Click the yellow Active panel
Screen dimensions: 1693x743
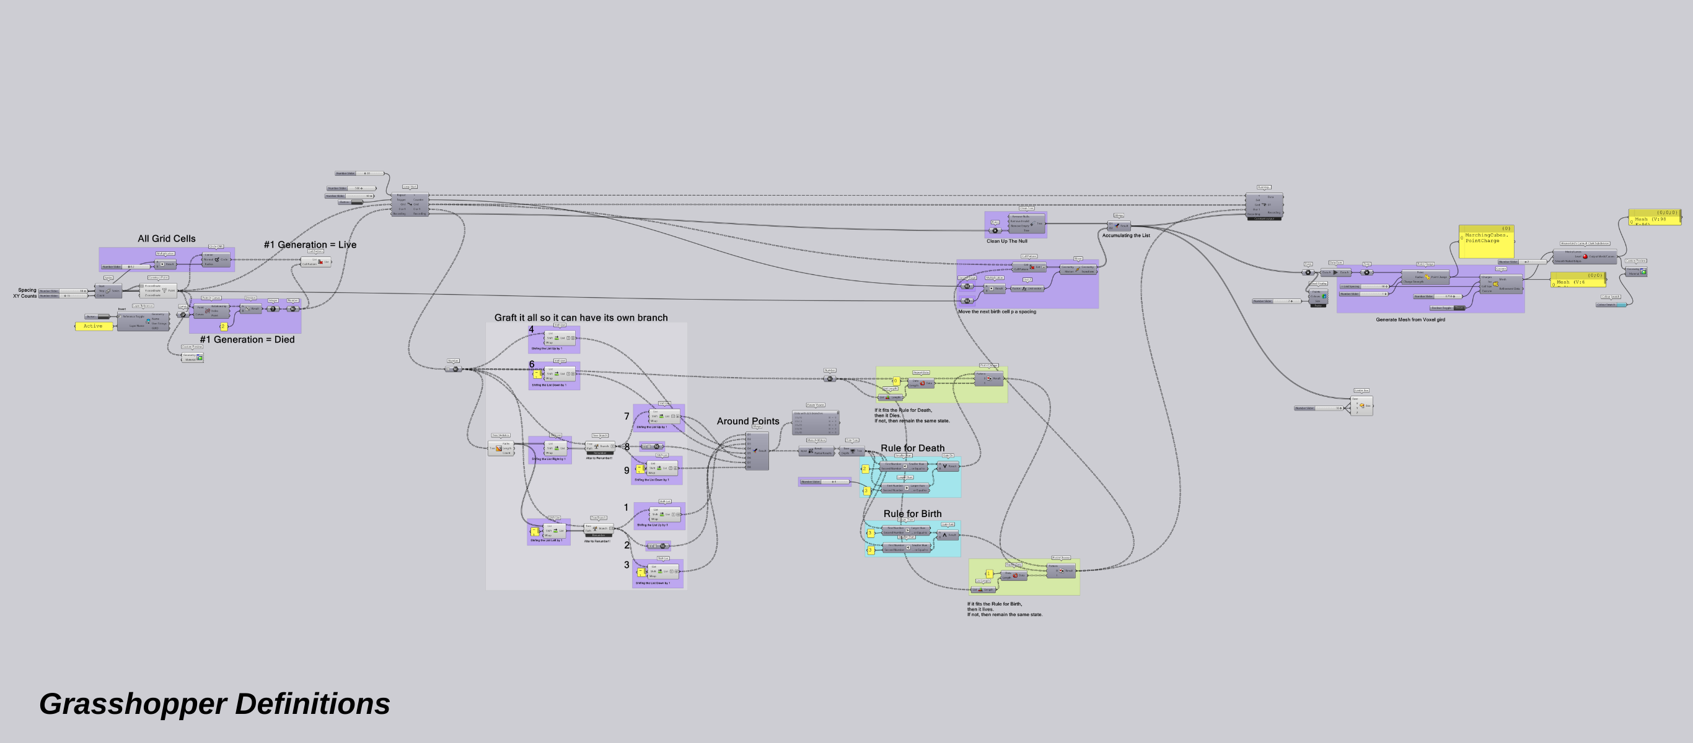coord(94,326)
